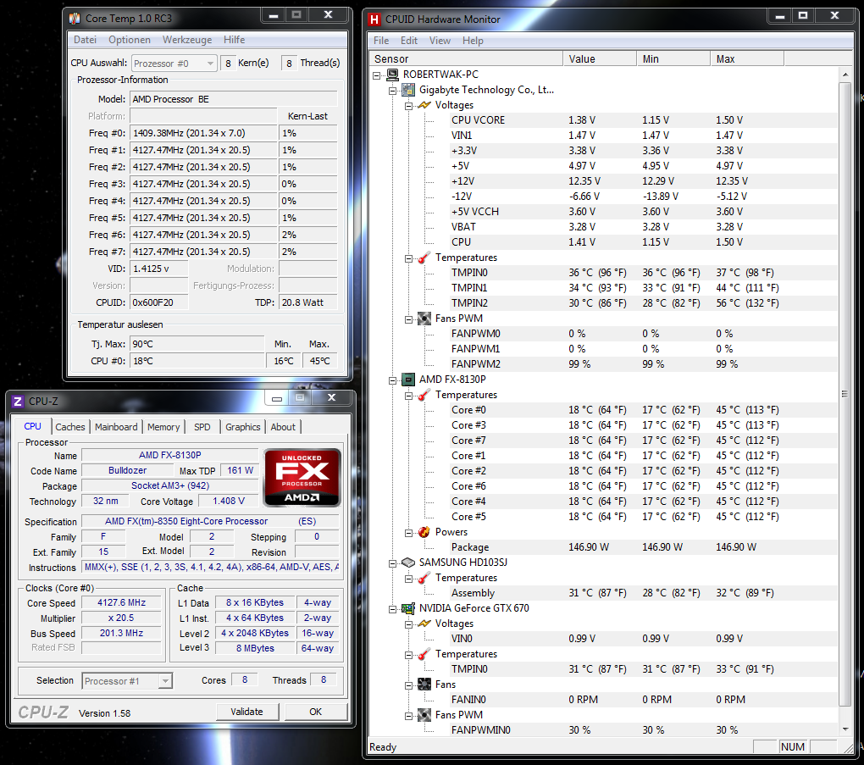Click the Voltages lightning icon under NVIDIA GeForce
Screen dimensions: 864x765
click(x=424, y=624)
